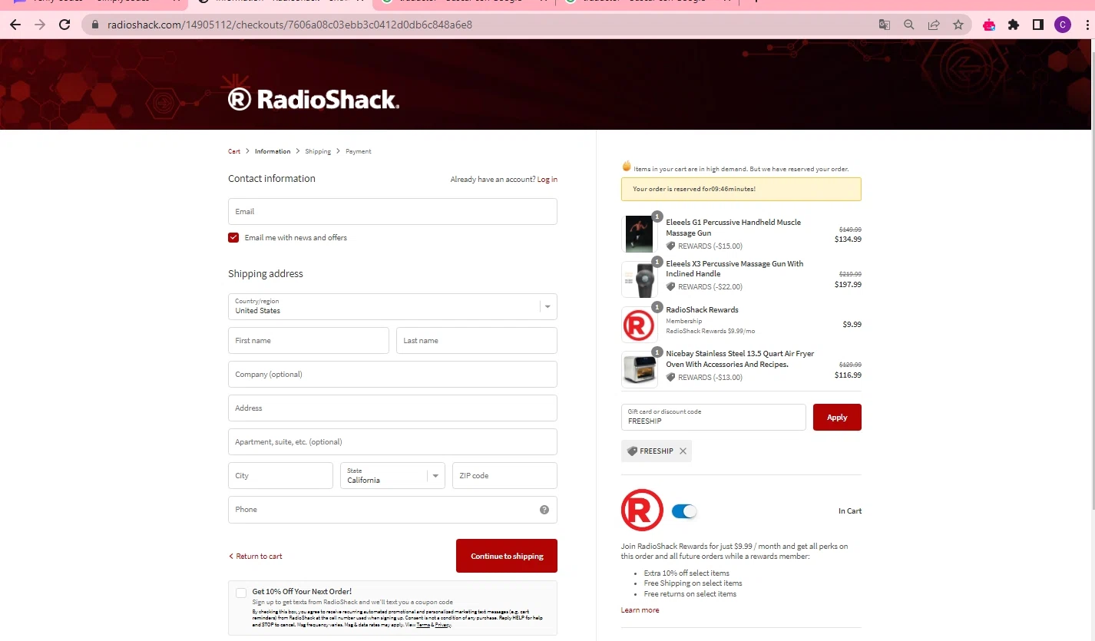Click the tag icon on the FREESHIP chip
Screen dimensions: 1095x641
pos(632,451)
